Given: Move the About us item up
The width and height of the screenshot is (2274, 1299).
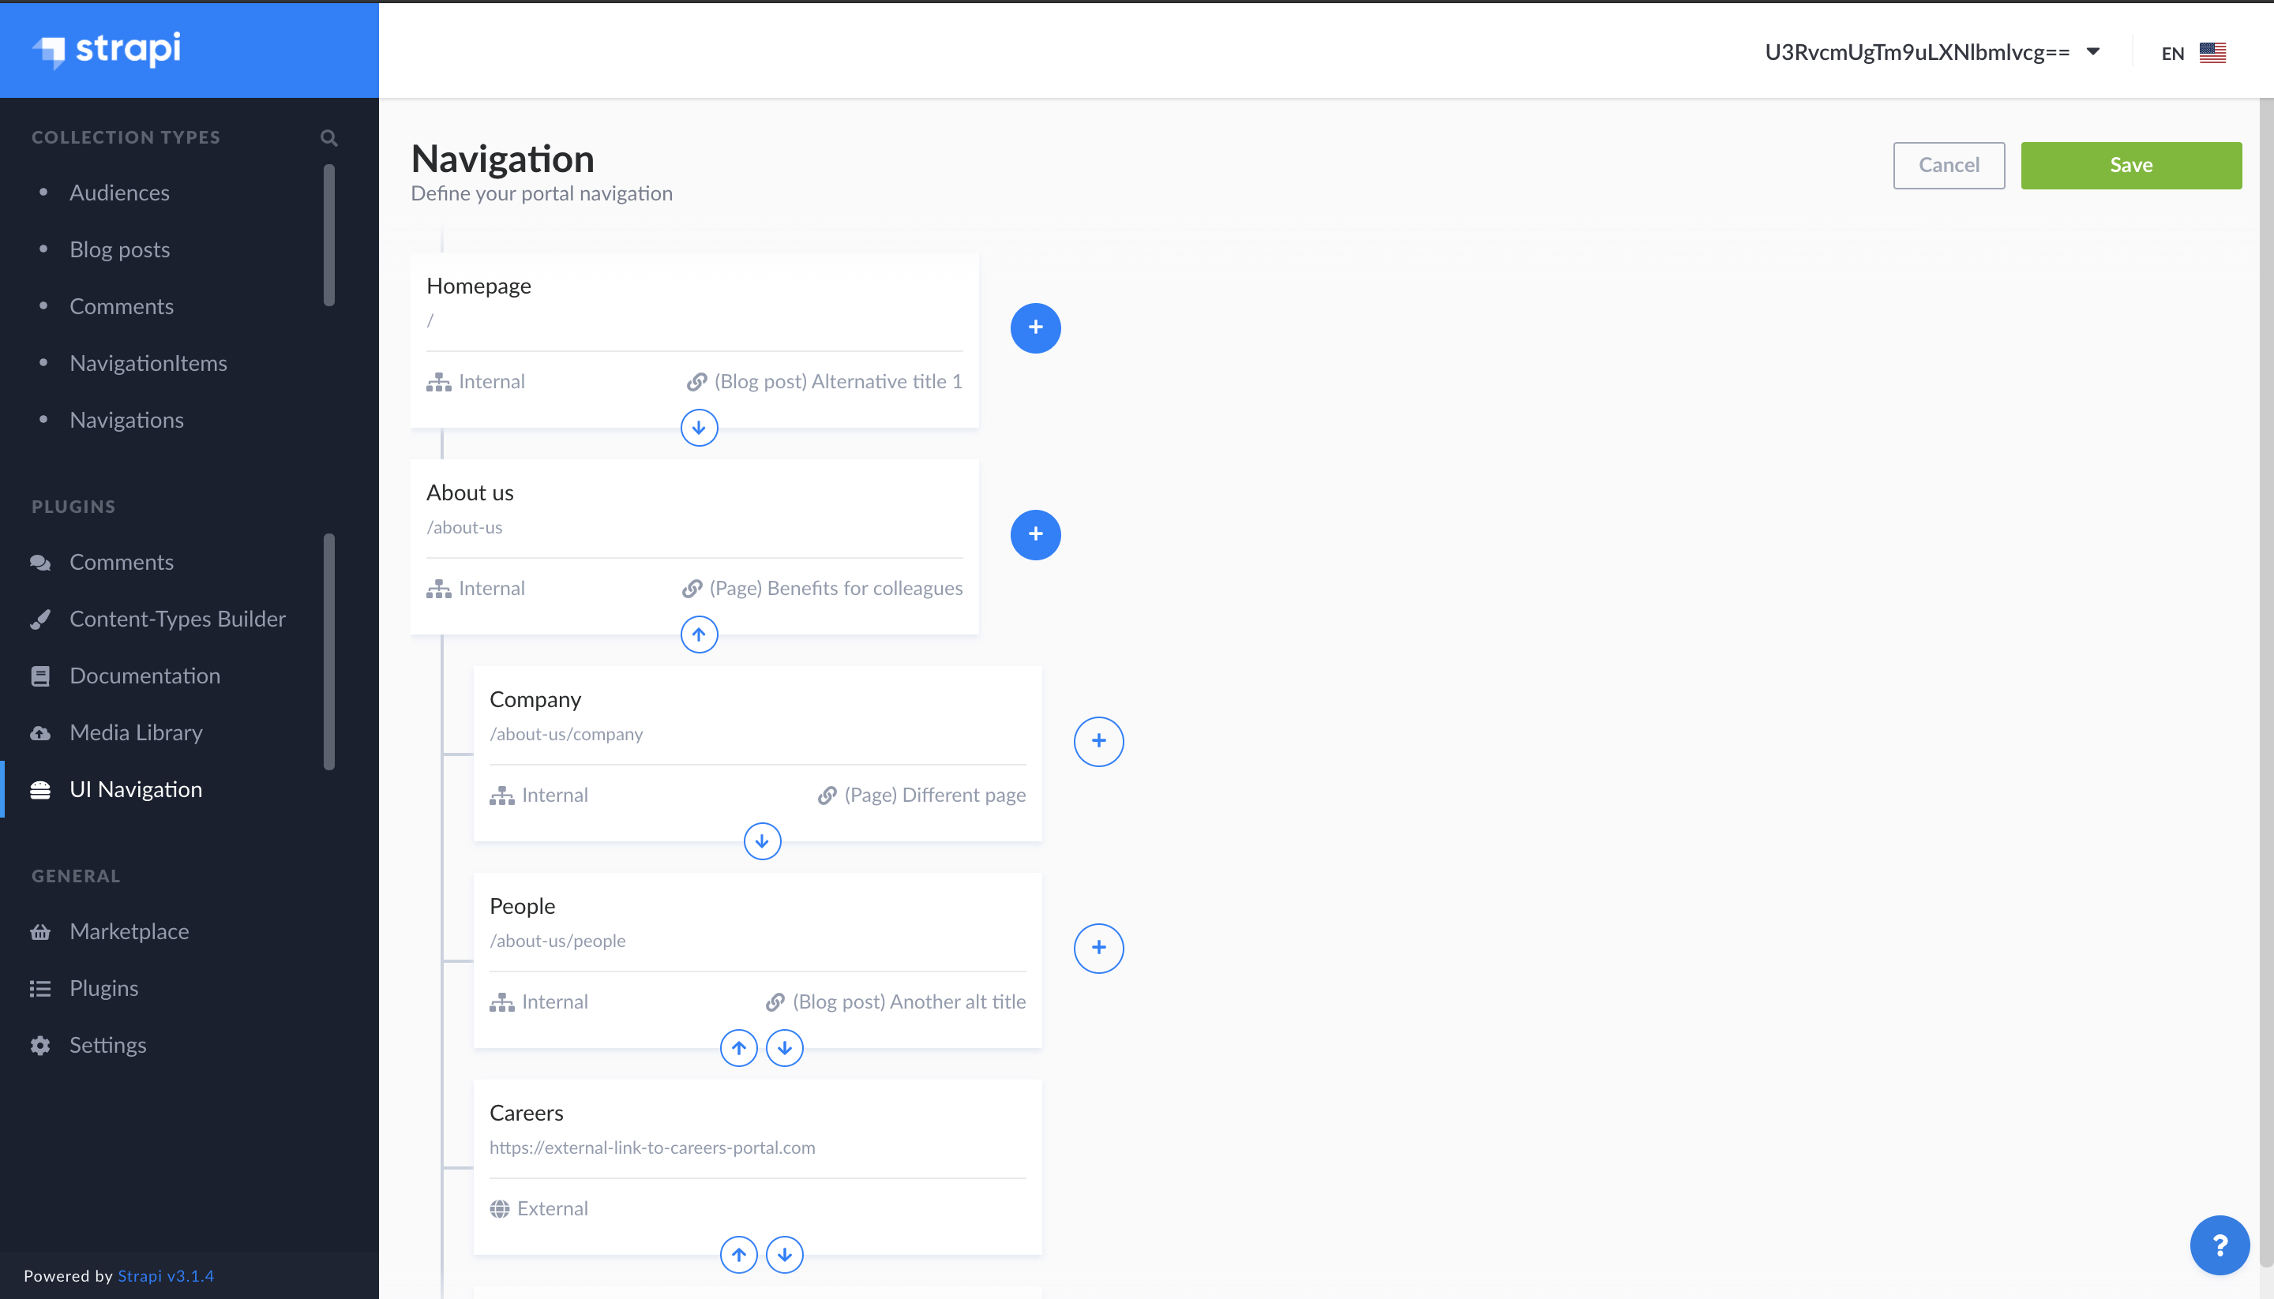Looking at the screenshot, I should pos(699,635).
